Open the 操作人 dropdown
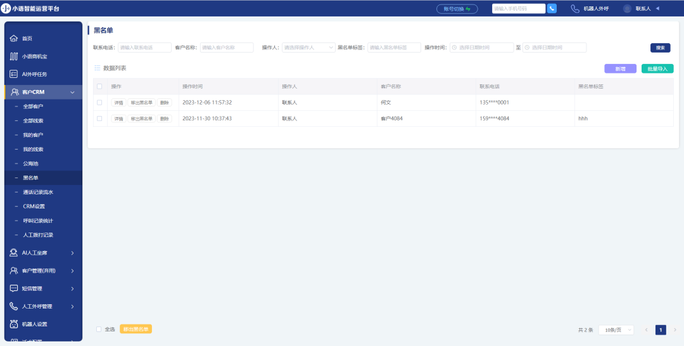Image resolution: width=684 pixels, height=346 pixels. point(308,48)
